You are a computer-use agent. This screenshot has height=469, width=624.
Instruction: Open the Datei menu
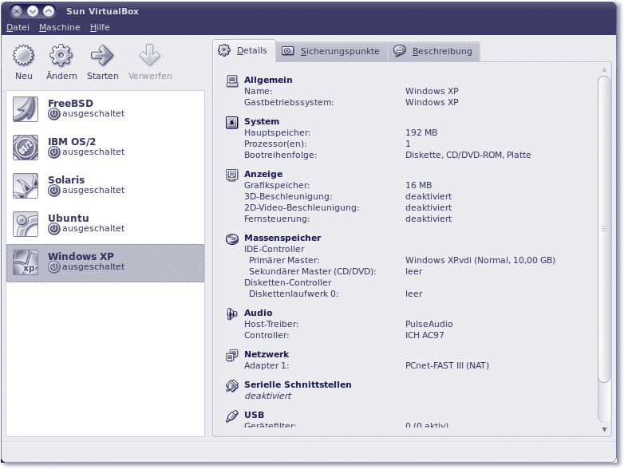18,27
